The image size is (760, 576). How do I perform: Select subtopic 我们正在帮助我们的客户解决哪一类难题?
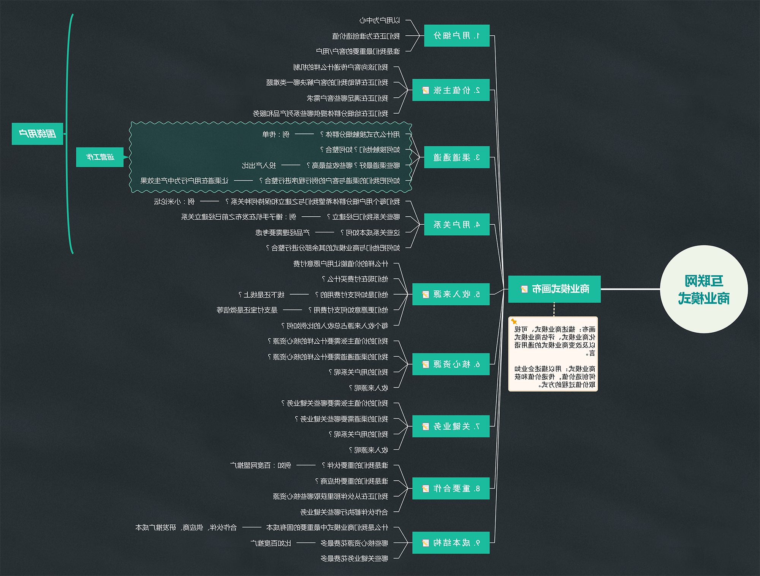(x=327, y=83)
